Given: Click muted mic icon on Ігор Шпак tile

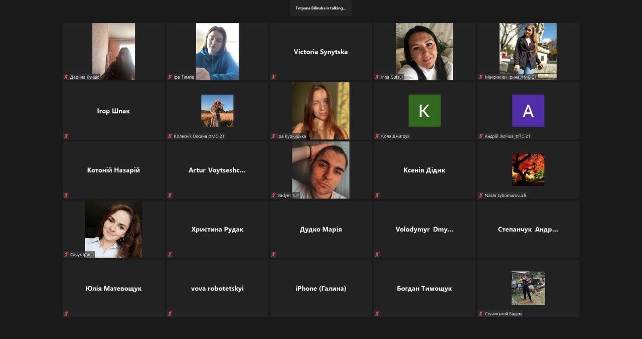Looking at the screenshot, I should click(66, 136).
